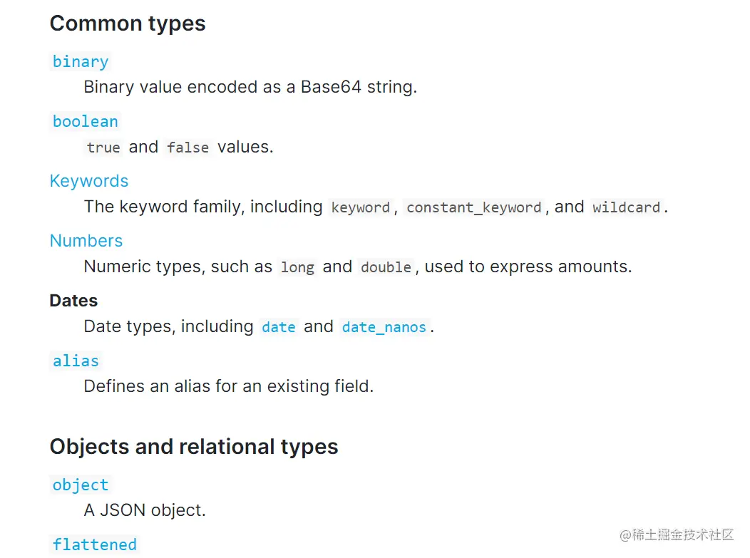The image size is (750, 558).
Task: Follow the Numbers type link
Action: click(x=86, y=241)
